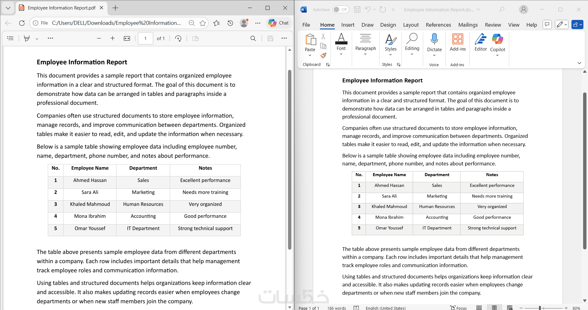Open Word's ribbon display options chevron
The height and width of the screenshot is (310, 588).
tap(579, 63)
